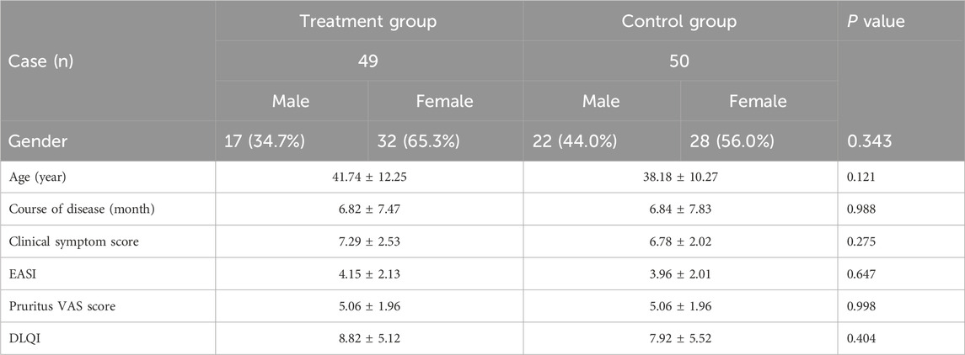965x355 pixels.
Task: Click the control case count 50
Action: (678, 61)
